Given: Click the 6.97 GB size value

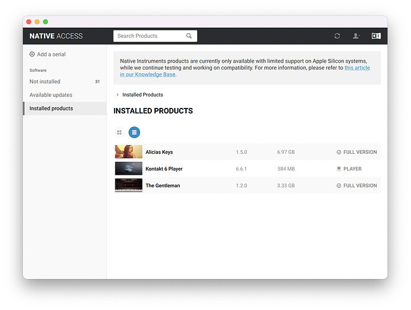Looking at the screenshot, I should [286, 152].
